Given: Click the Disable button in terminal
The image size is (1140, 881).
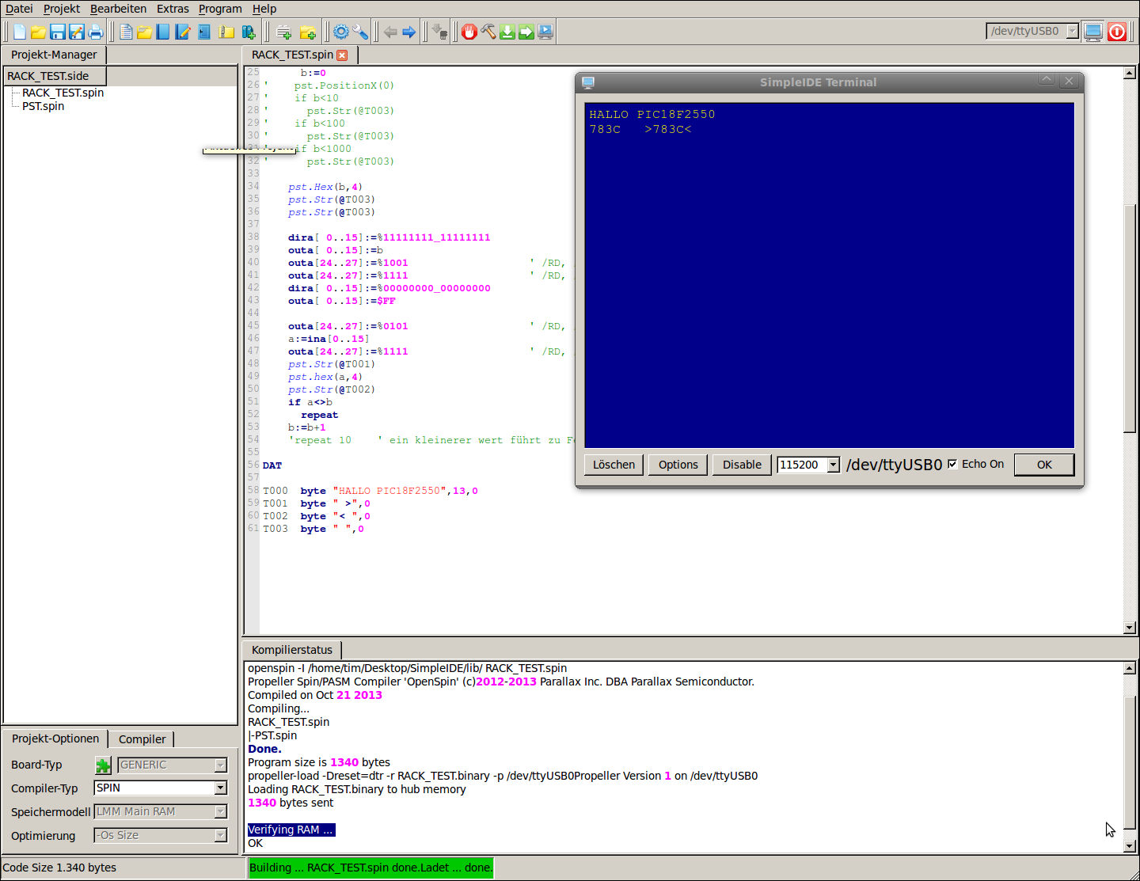Looking at the screenshot, I should point(742,465).
